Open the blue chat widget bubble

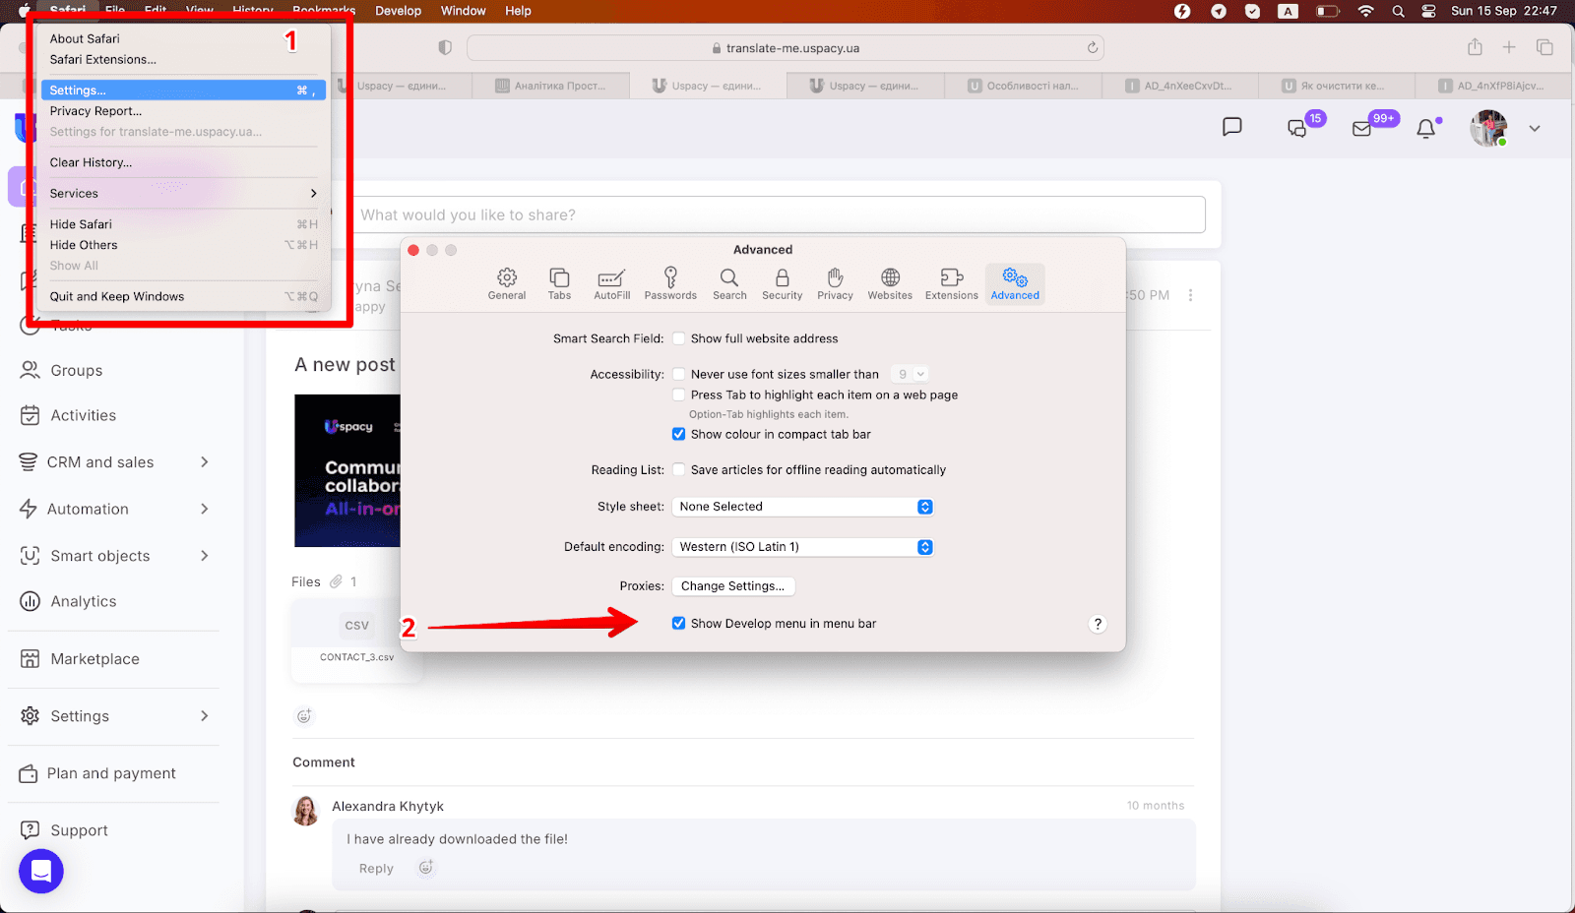pyautogui.click(x=41, y=871)
